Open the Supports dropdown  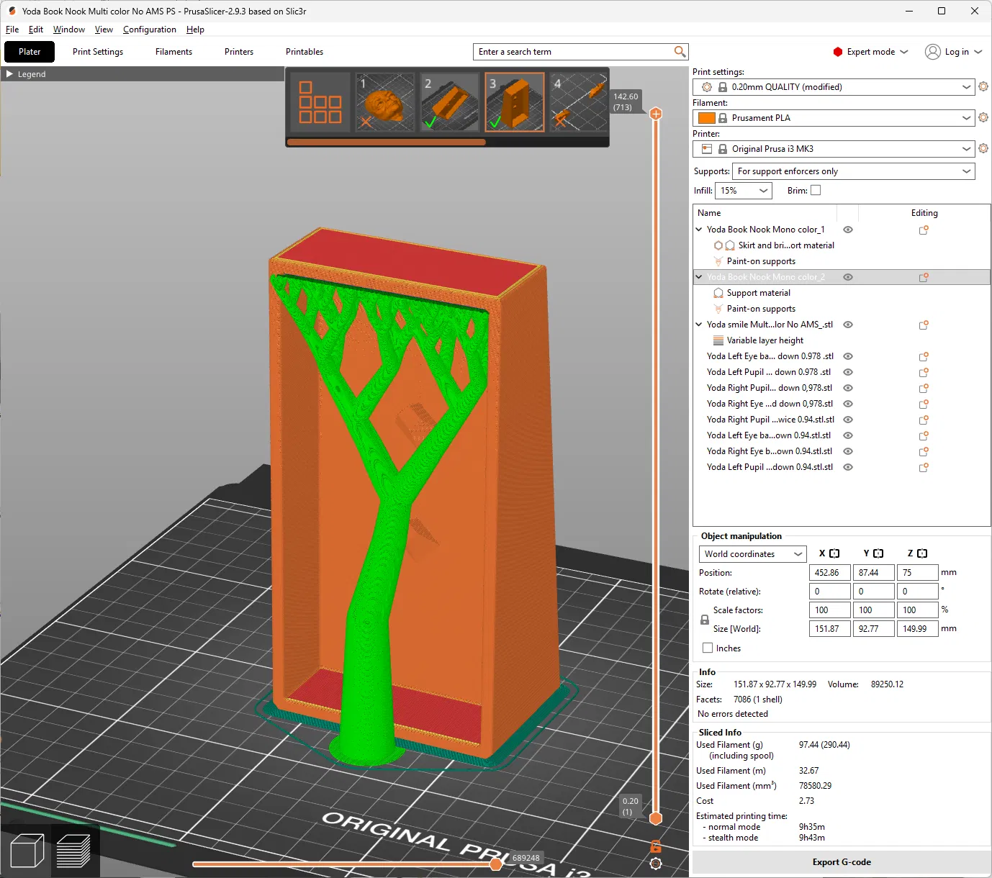(x=854, y=171)
